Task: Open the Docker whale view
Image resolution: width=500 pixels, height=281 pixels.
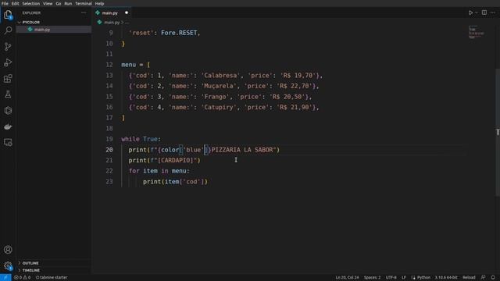Action: pos(8,126)
